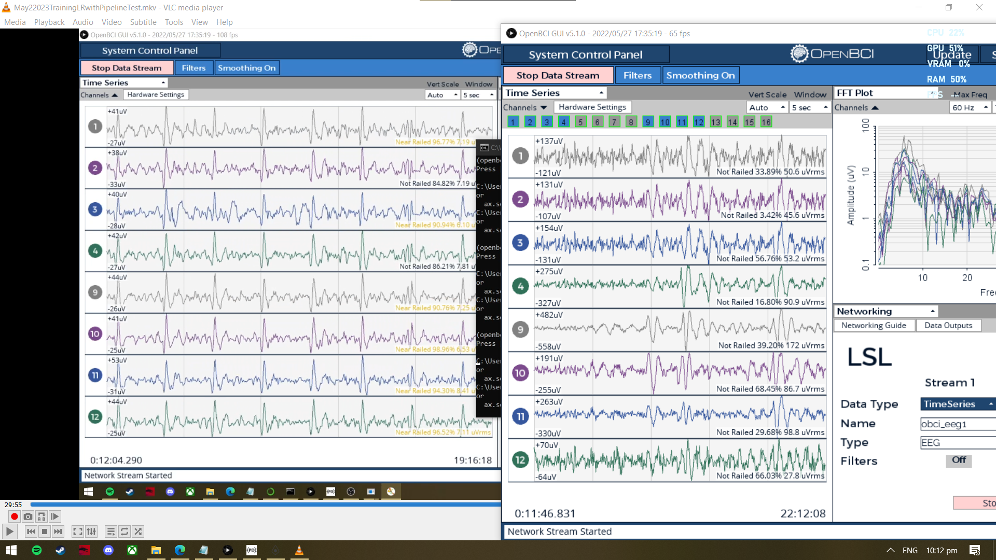Toggle channel 5 button in Time Series
The width and height of the screenshot is (996, 560).
[x=580, y=122]
